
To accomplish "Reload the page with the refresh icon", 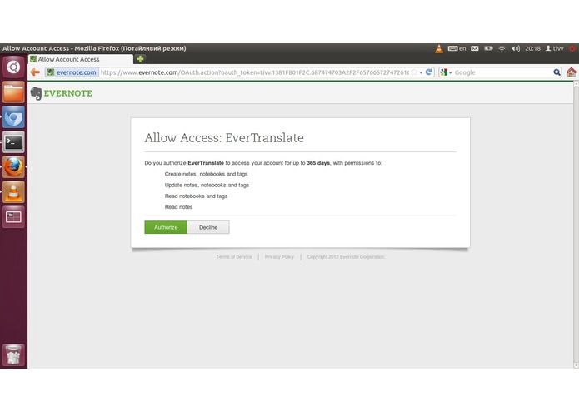I will point(429,72).
